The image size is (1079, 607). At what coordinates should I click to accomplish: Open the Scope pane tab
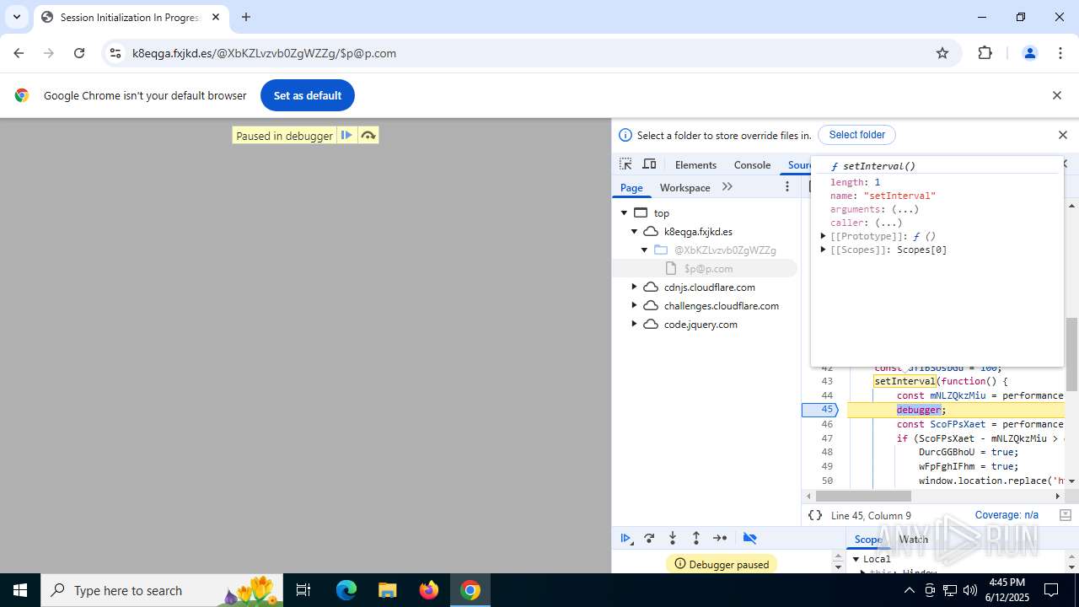click(x=867, y=540)
